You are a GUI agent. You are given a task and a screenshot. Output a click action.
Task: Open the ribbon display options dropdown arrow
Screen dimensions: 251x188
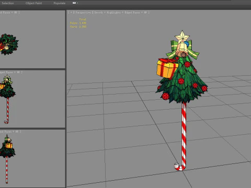pos(77,3)
